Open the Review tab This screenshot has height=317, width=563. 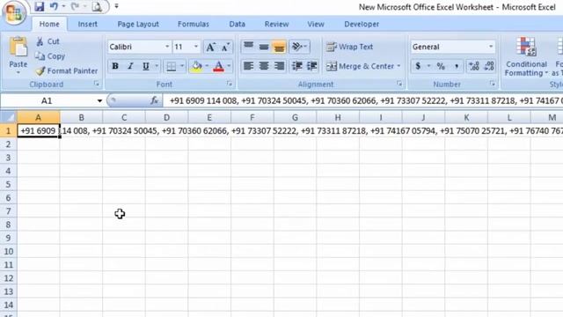[276, 24]
